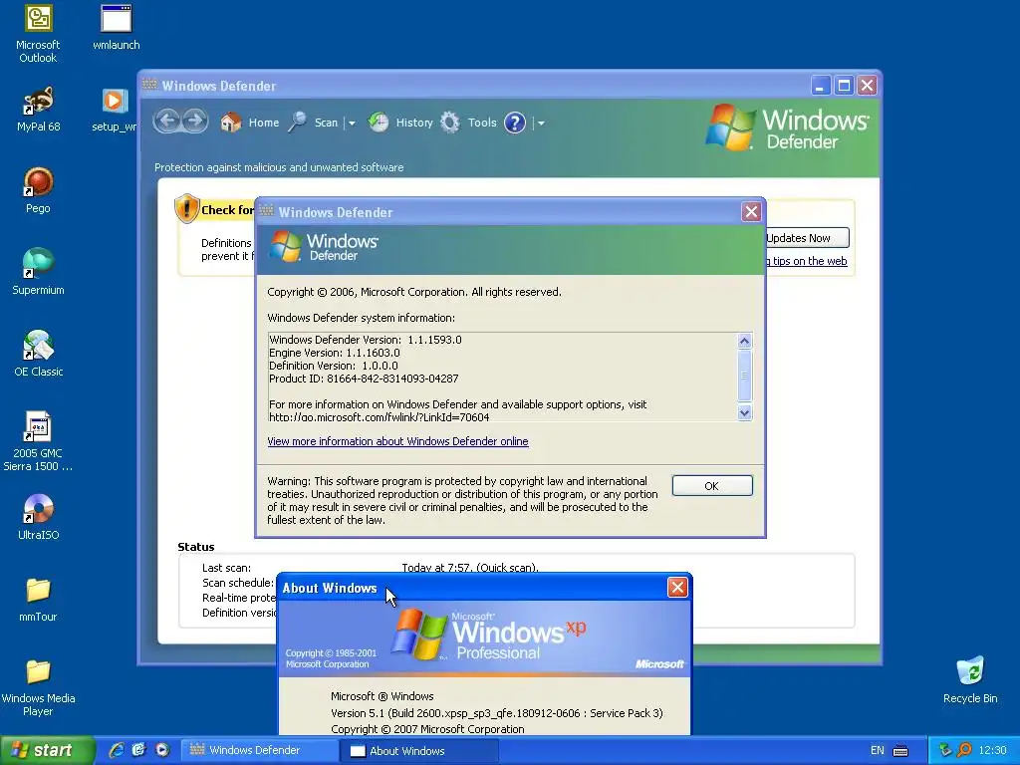Close the About Windows dialog
The height and width of the screenshot is (765, 1020).
coord(677,588)
